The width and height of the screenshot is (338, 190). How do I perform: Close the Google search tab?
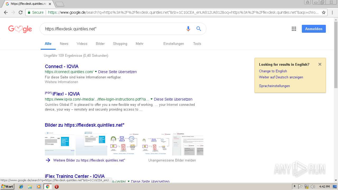50,4
